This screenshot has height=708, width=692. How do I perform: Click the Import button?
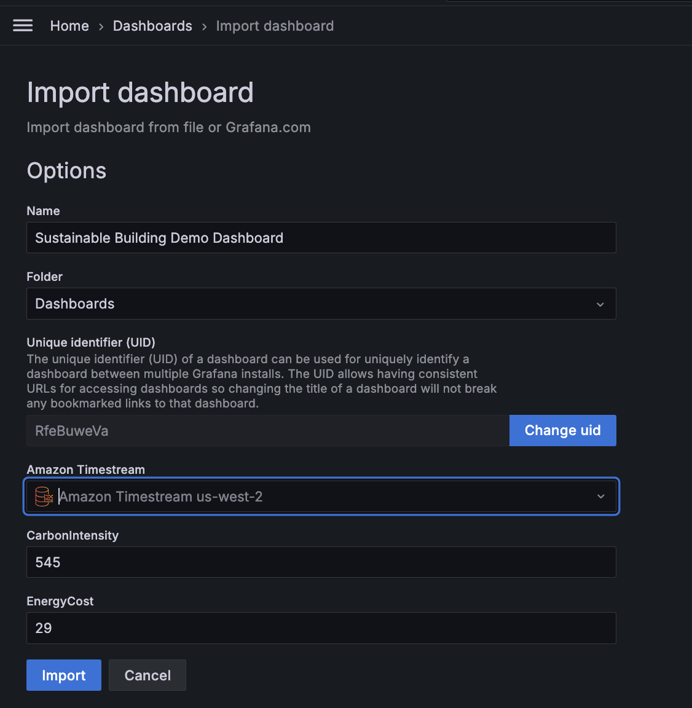(x=64, y=675)
